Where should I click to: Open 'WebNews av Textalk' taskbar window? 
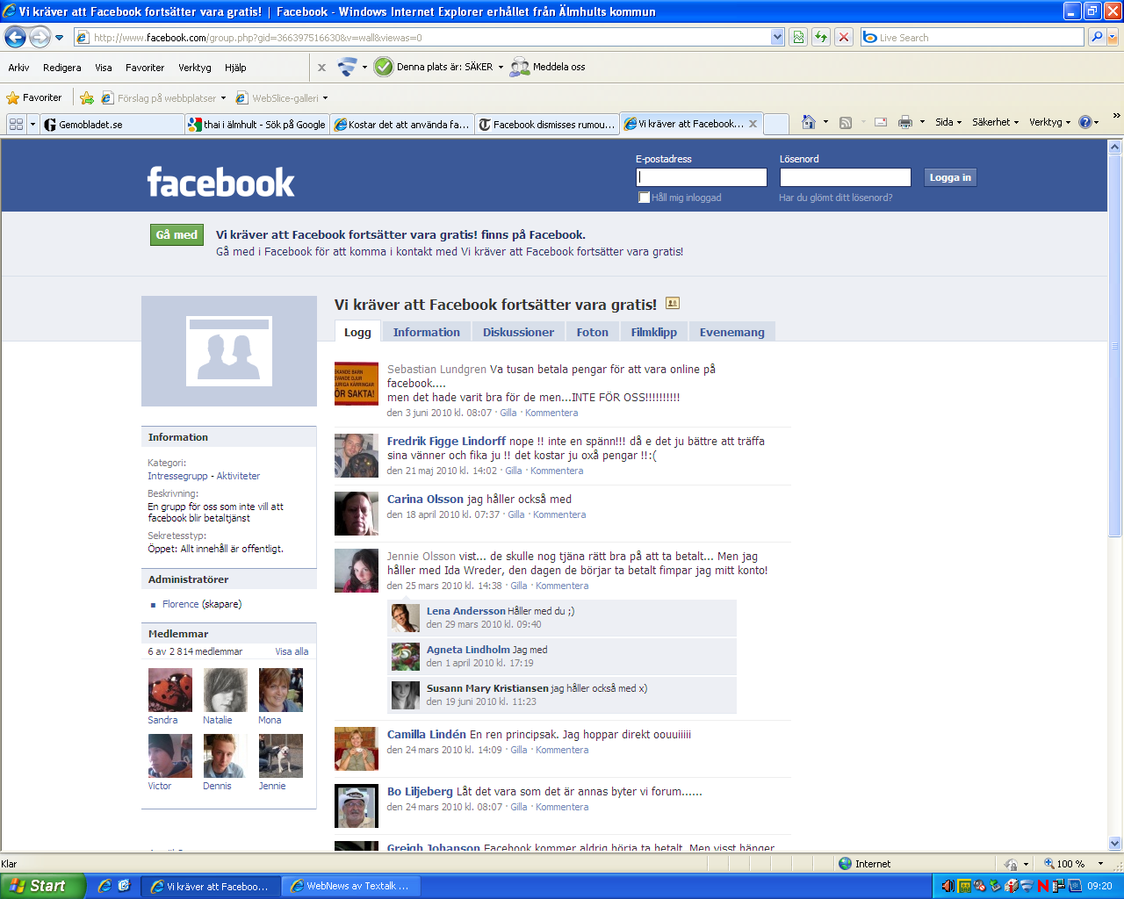[350, 886]
